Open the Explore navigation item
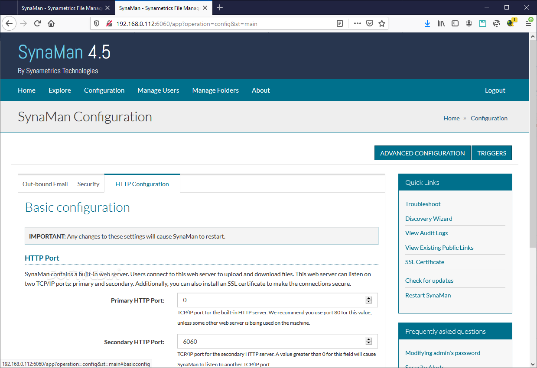 pos(60,90)
